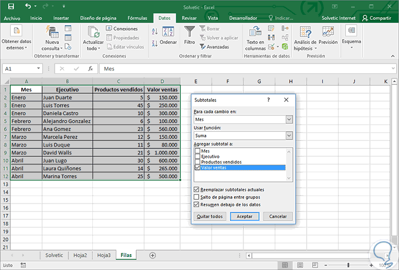Click the Texto en columnas icon
Screen dimensions: 399x270
(x=255, y=31)
